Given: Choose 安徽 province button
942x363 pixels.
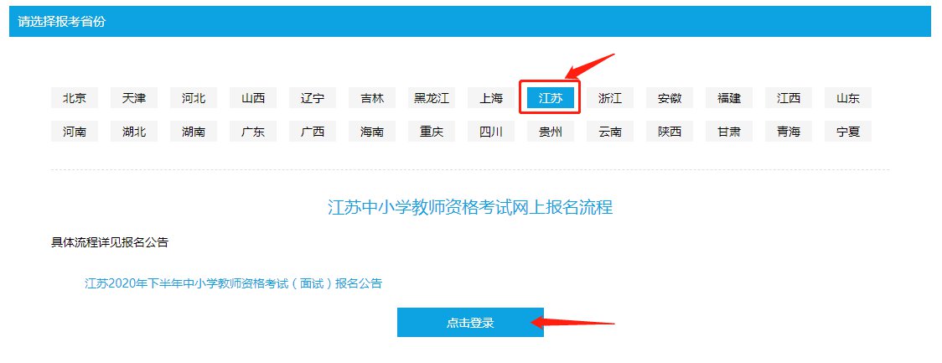Looking at the screenshot, I should (x=670, y=98).
